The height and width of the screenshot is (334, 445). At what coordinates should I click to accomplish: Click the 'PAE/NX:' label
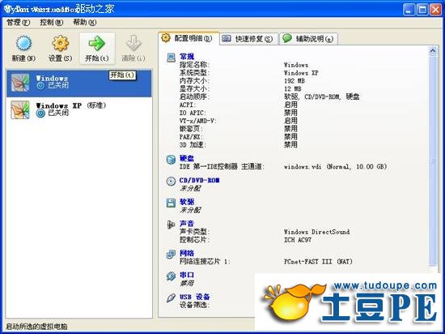click(191, 137)
